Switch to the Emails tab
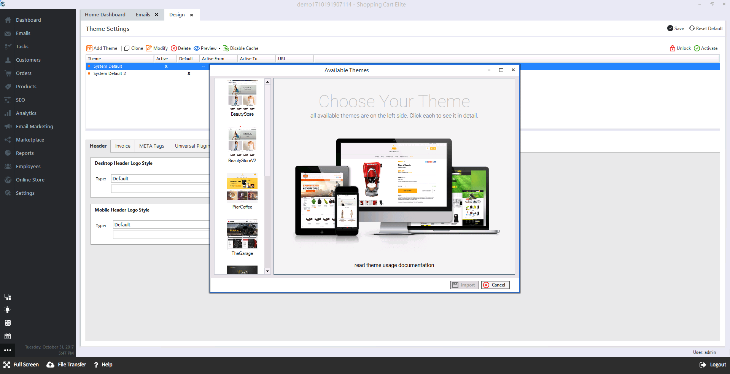The width and height of the screenshot is (730, 374). 143,15
